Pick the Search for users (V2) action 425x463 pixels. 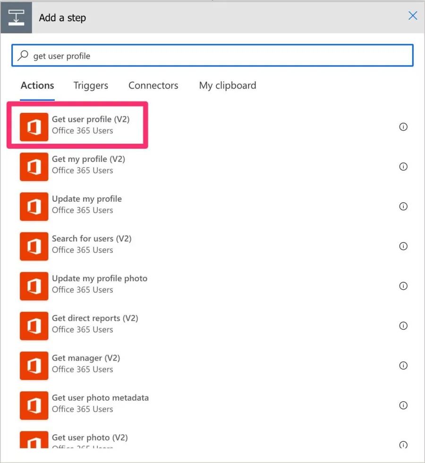pos(92,239)
